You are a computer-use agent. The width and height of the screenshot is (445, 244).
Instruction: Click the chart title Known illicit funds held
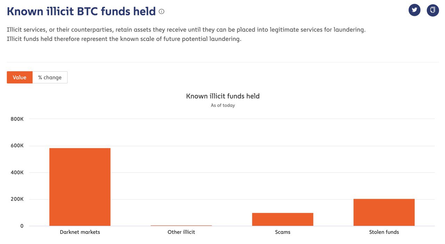pyautogui.click(x=223, y=96)
